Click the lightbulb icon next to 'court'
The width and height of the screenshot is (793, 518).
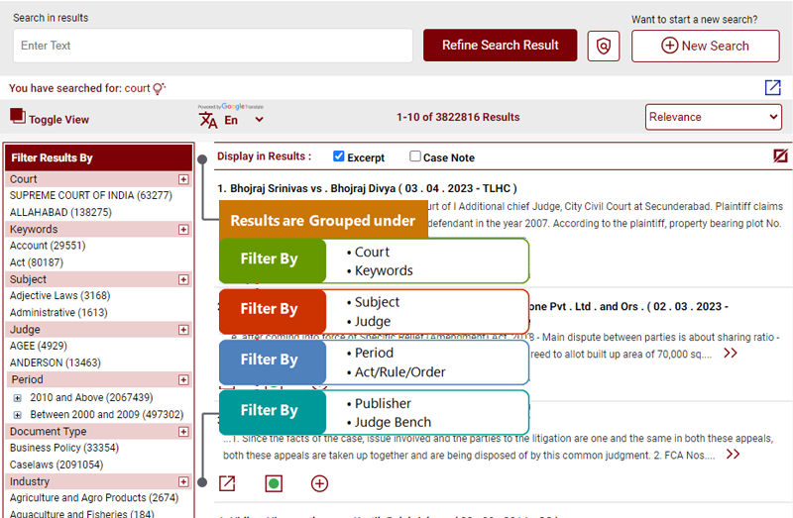point(159,88)
